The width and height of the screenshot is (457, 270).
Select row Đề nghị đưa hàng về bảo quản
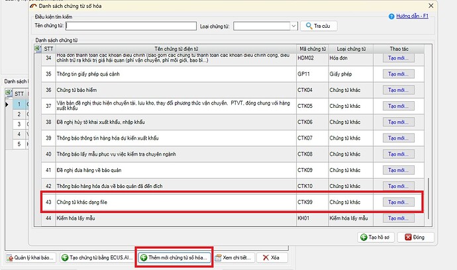[x=232, y=170]
